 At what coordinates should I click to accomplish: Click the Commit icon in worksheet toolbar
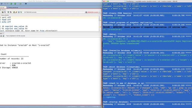8,12
